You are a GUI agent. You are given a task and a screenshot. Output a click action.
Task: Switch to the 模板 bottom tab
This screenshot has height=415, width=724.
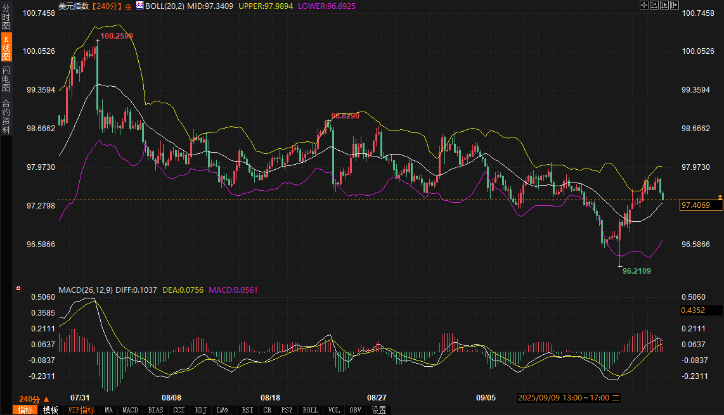(50, 410)
